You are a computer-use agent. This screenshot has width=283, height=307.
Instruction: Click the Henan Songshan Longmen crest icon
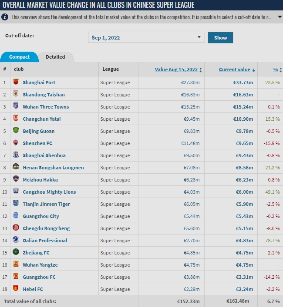tap(16, 167)
